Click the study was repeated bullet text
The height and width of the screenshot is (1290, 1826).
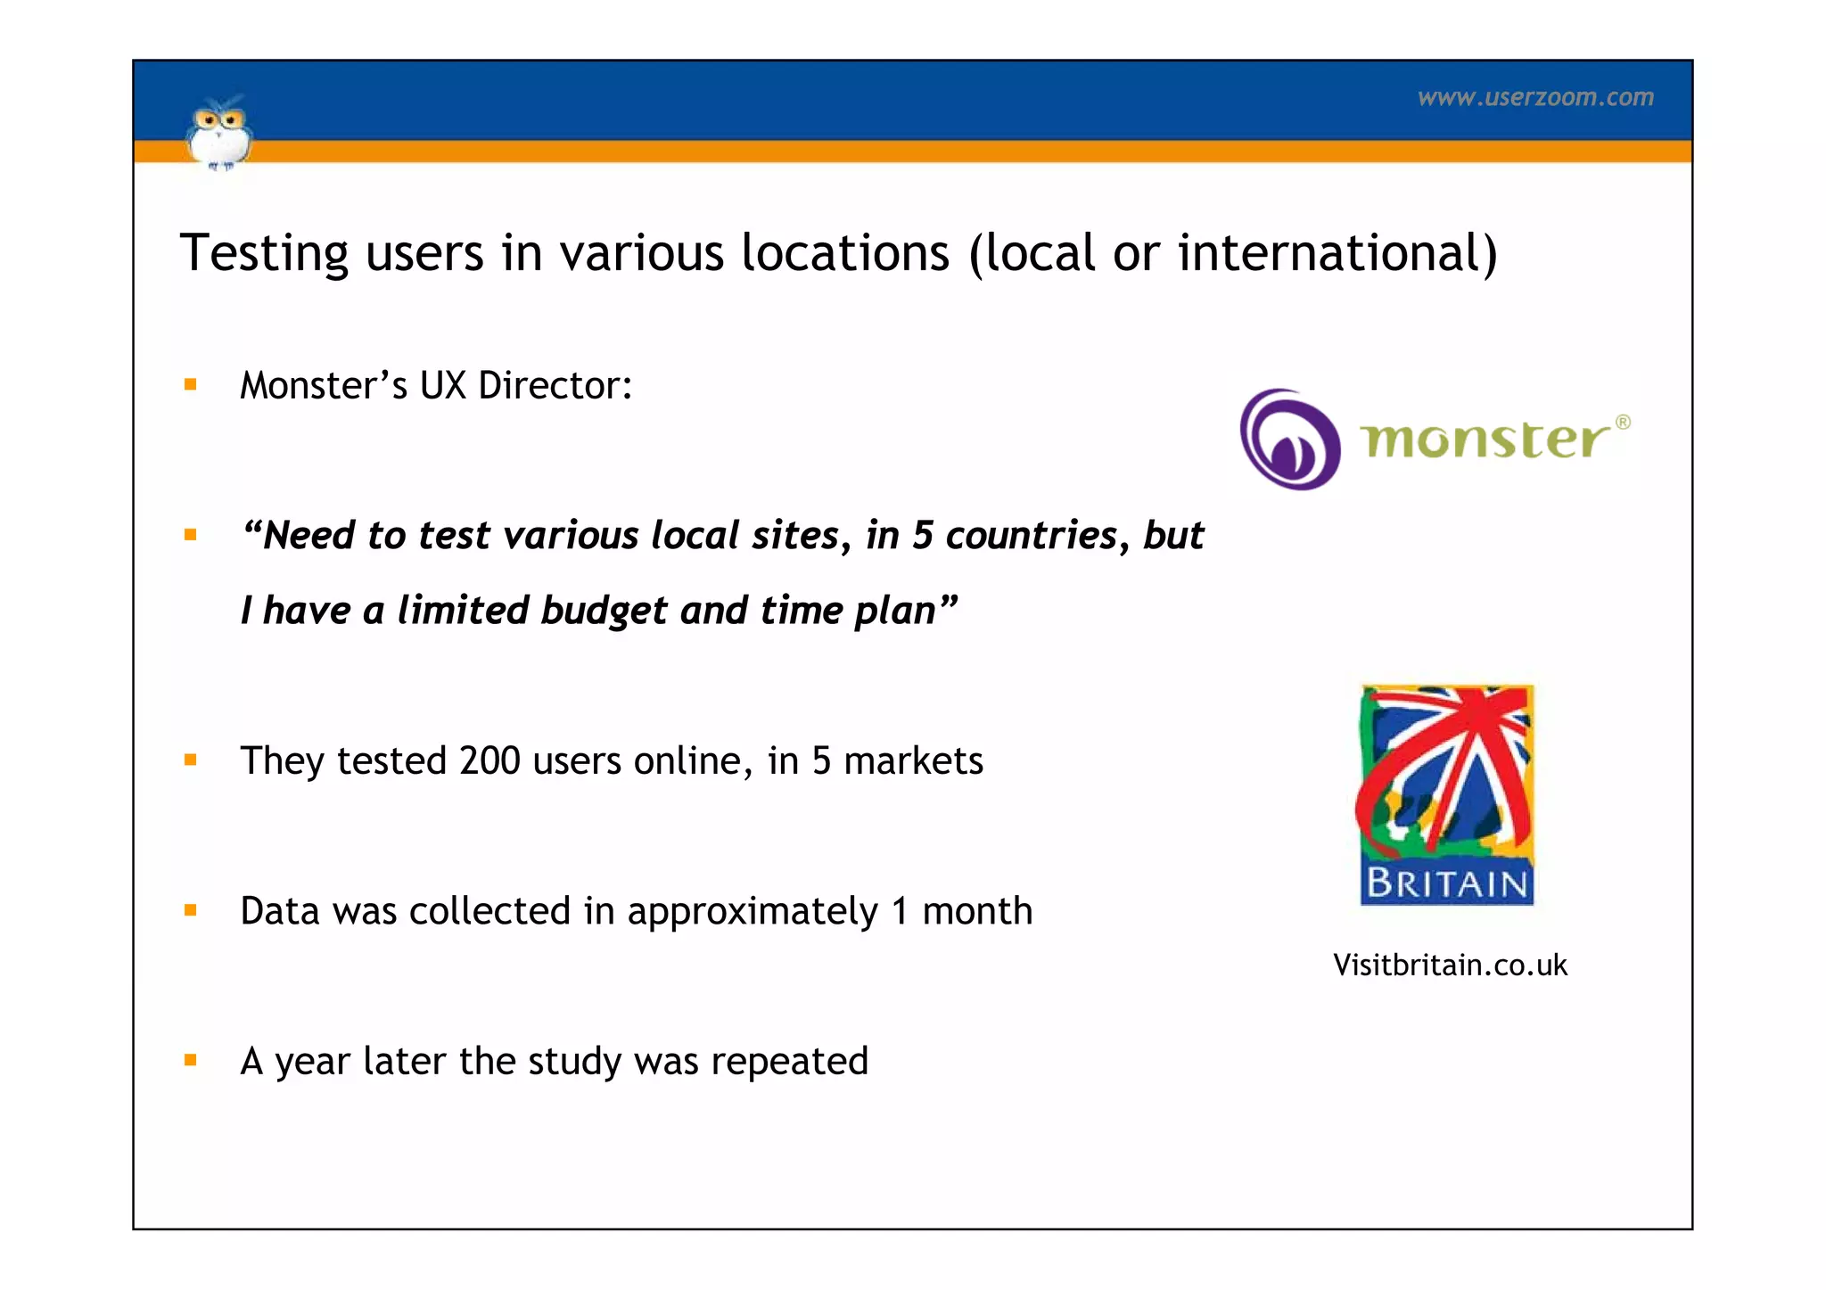[x=554, y=1061]
